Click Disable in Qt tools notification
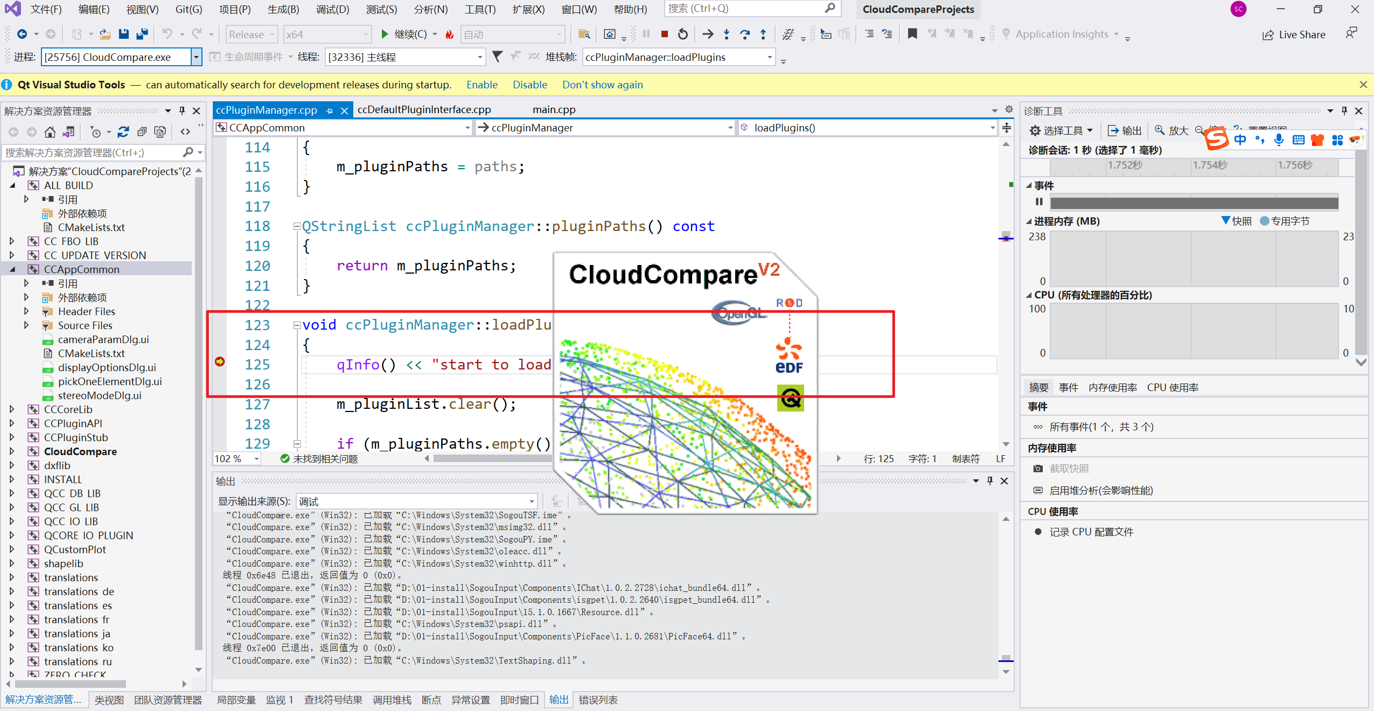This screenshot has height=711, width=1374. 529,85
